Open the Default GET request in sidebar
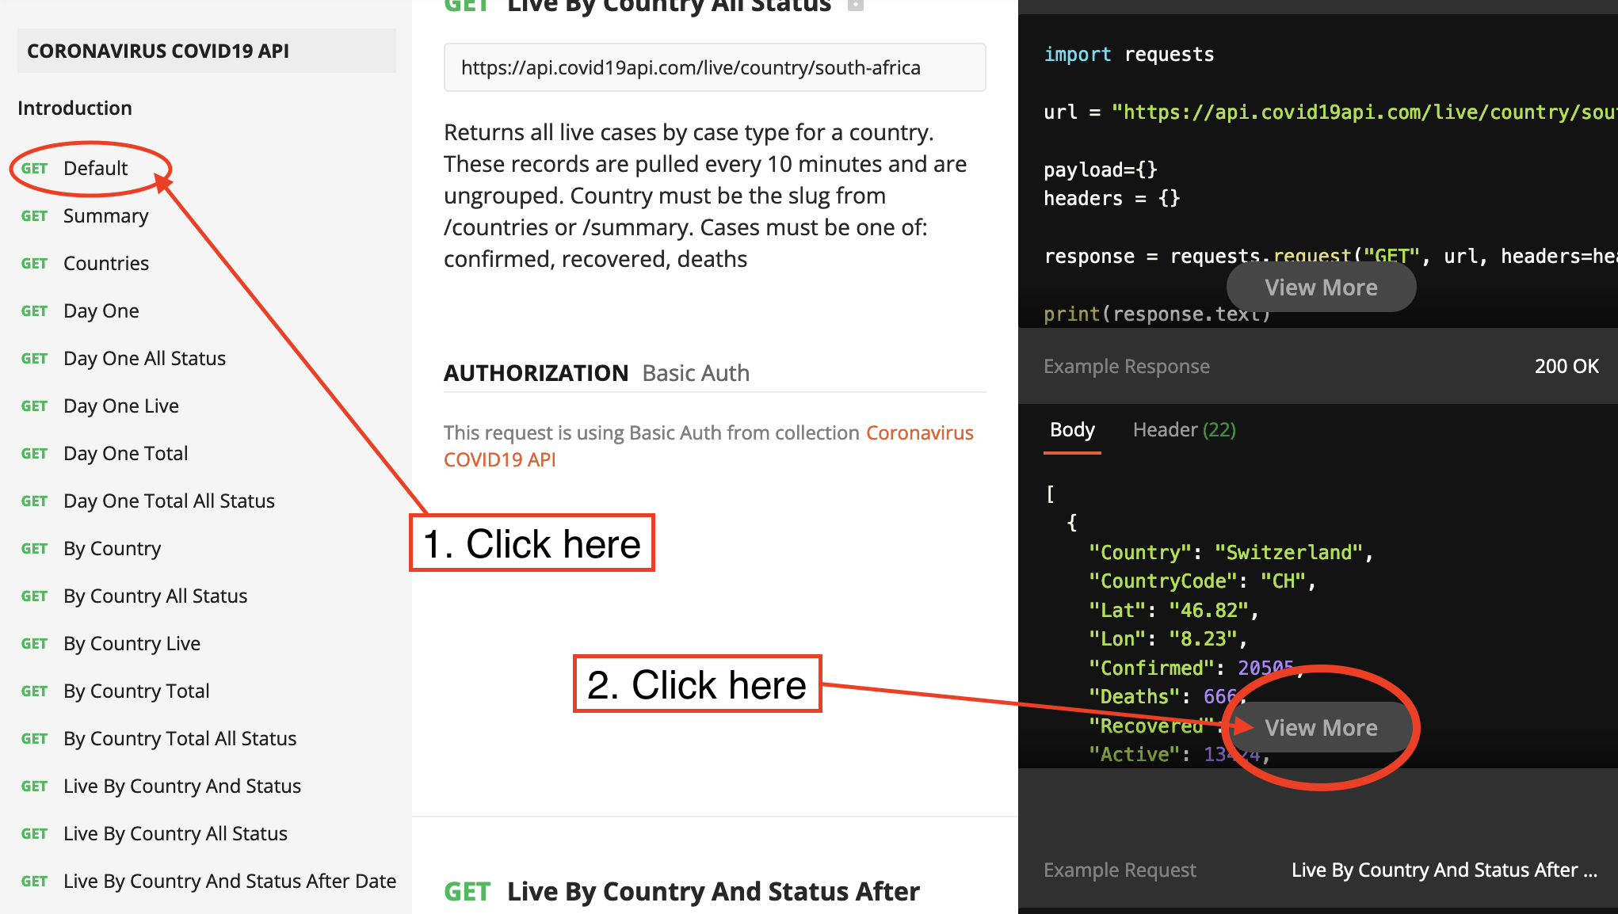Image resolution: width=1618 pixels, height=914 pixels. coord(95,168)
